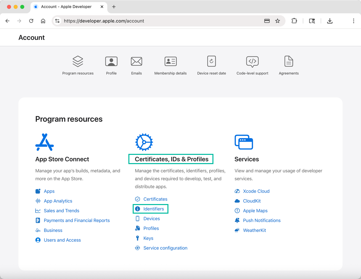
Task: Open the browser downloads icon
Action: 330,21
